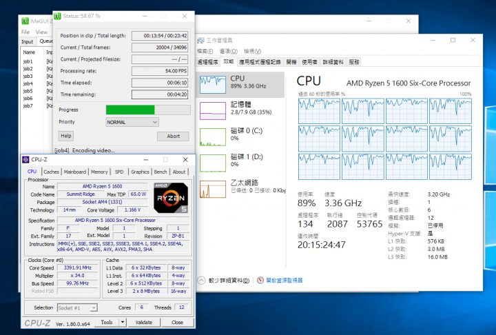
Task: Switch to the 處理程序 tab in Task Manager
Action: coord(208,62)
